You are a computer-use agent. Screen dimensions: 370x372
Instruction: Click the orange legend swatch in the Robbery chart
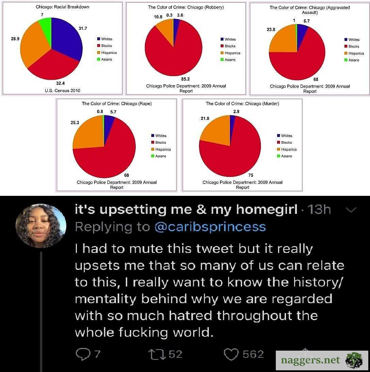(222, 53)
